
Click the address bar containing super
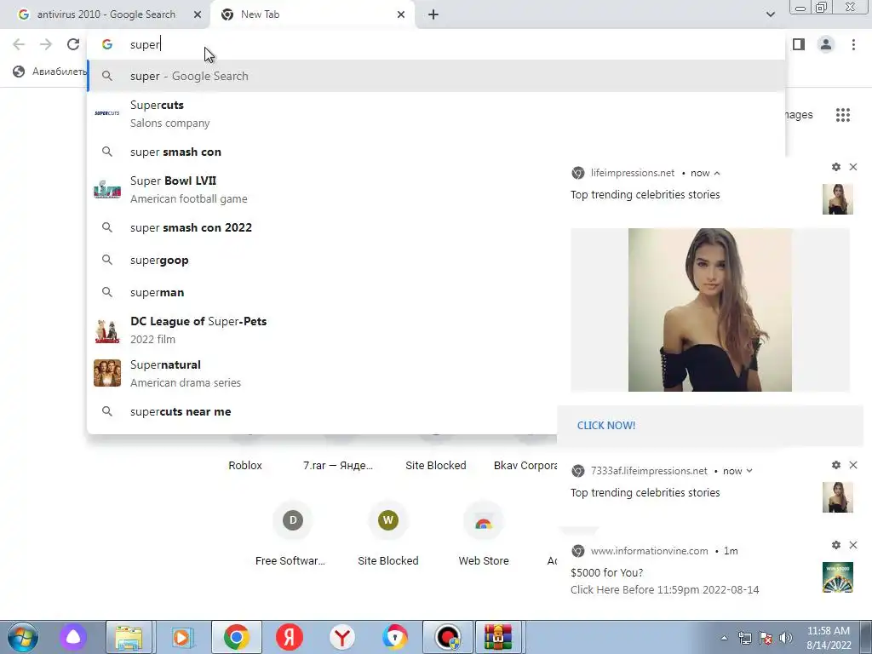pos(437,44)
